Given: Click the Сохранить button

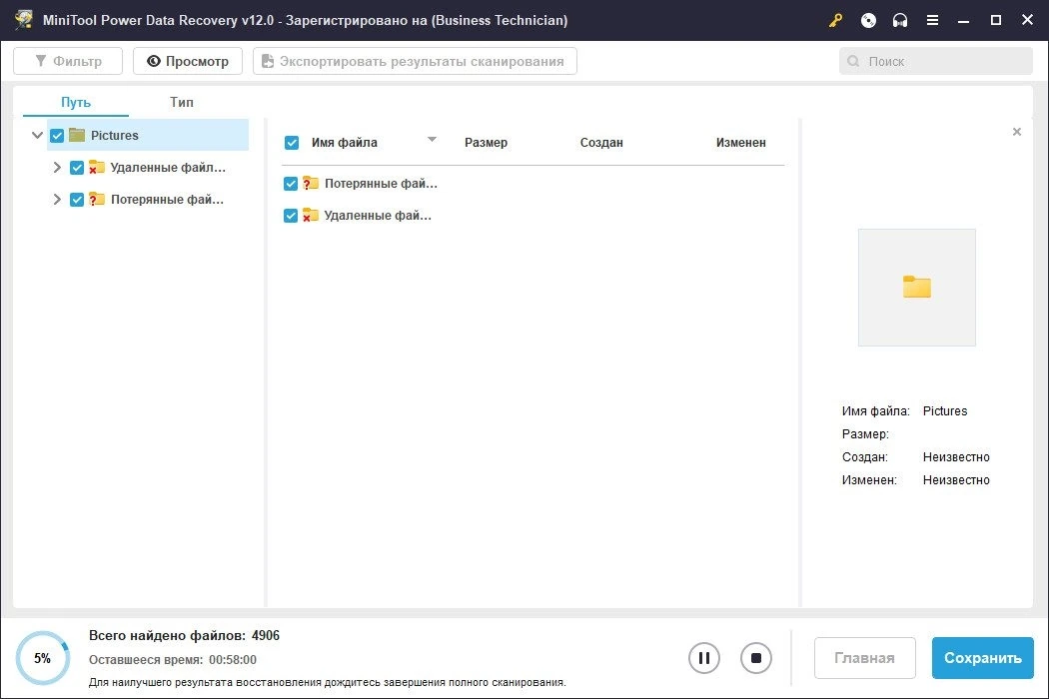Looking at the screenshot, I should click(983, 658).
